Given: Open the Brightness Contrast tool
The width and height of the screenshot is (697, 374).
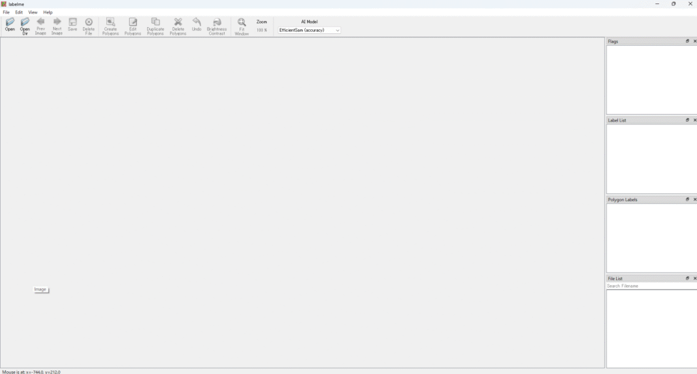Looking at the screenshot, I should click(216, 22).
